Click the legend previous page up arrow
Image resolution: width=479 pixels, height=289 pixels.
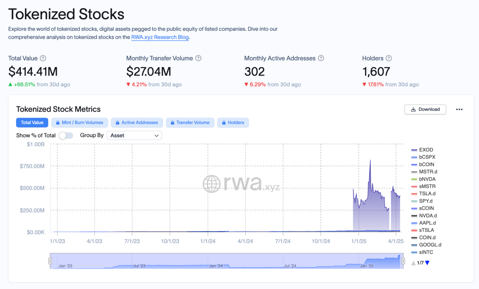[414, 263]
